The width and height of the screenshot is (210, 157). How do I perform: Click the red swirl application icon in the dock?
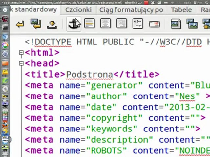[x=5, y=19]
